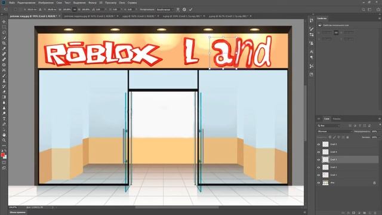Image resolution: width=382 pixels, height=215 pixels.
Task: Toggle warp mode in the options bar
Action: 178,10
